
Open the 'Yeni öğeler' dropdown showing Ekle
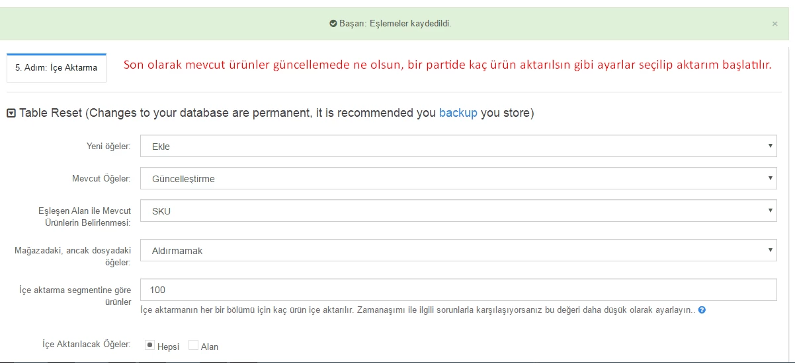coord(458,147)
